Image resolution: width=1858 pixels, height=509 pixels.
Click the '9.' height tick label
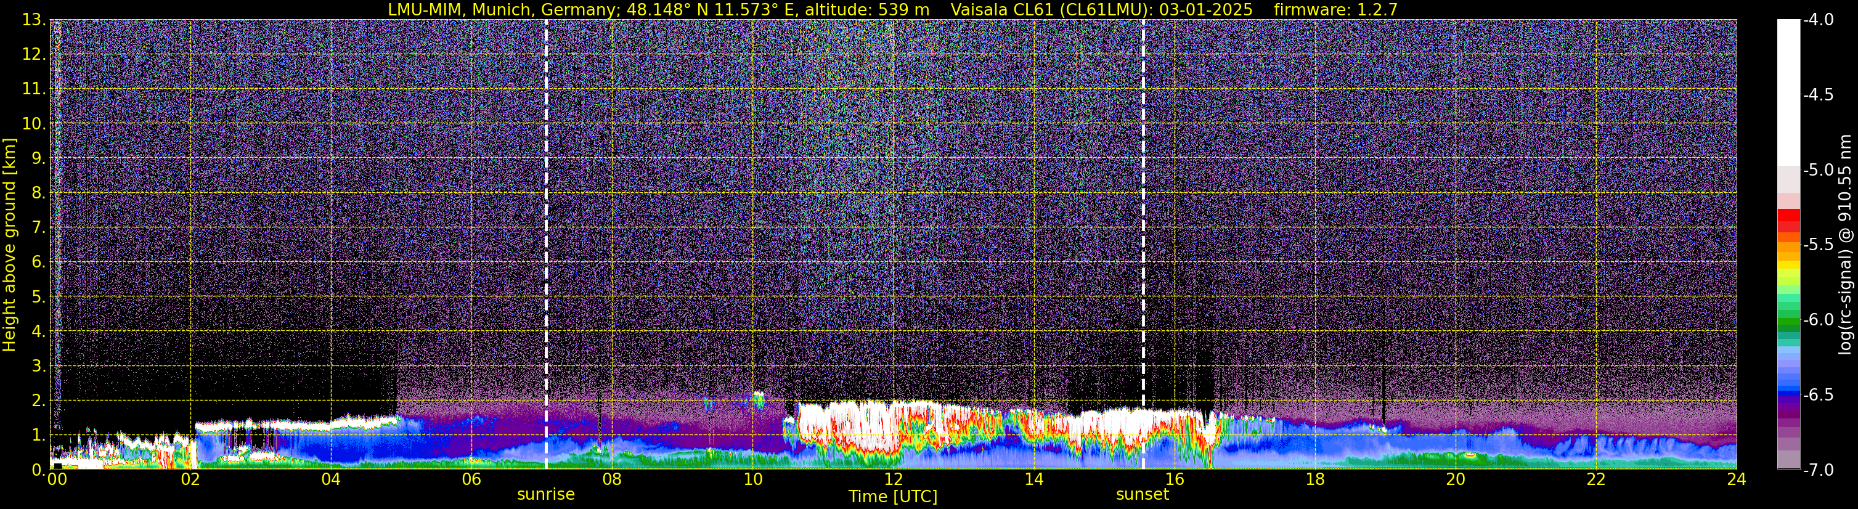[38, 158]
